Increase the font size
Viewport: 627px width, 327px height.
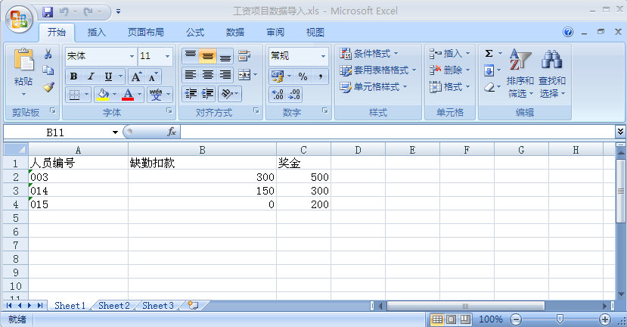[x=136, y=76]
